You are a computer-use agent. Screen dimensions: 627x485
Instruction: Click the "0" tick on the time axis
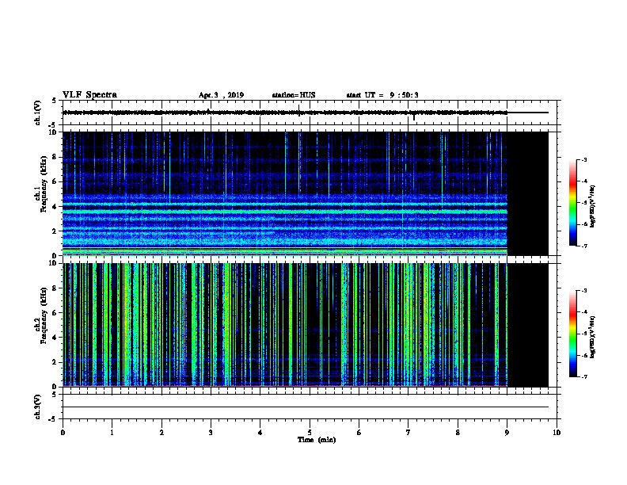click(63, 433)
